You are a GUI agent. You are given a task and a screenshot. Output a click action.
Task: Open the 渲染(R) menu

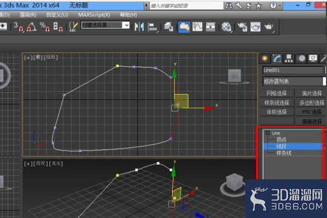(x=28, y=15)
